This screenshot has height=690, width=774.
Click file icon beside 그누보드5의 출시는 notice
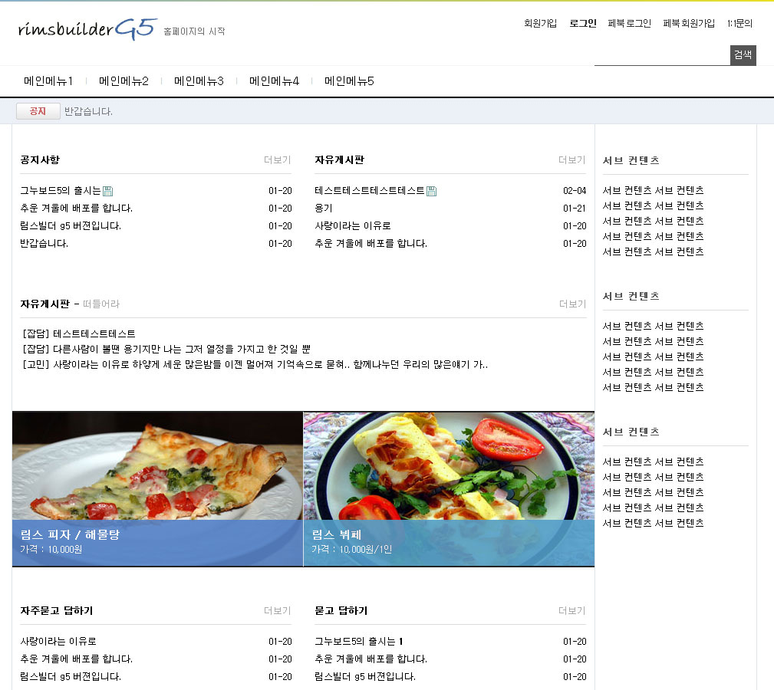[x=108, y=191]
